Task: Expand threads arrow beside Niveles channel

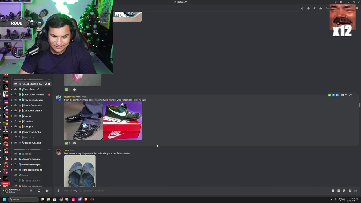Action: pos(12,121)
